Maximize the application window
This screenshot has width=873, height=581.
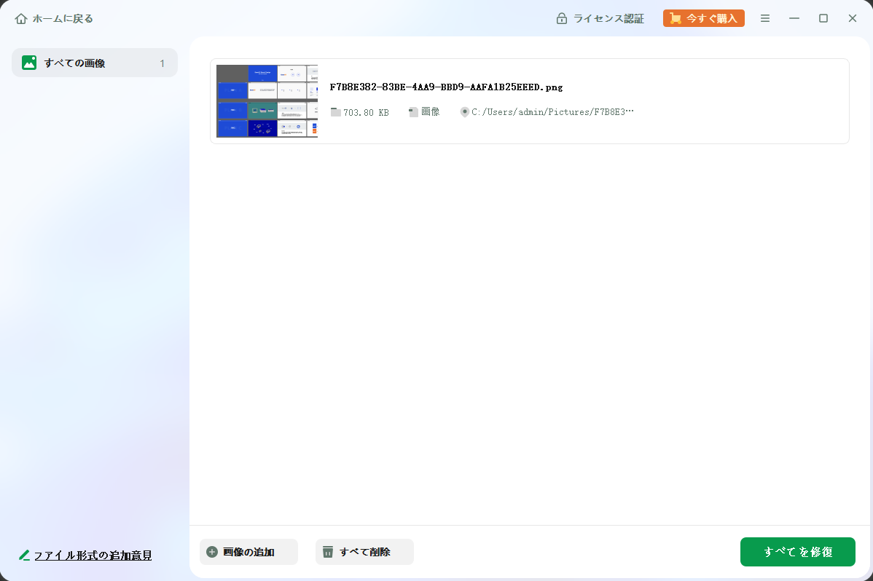(x=823, y=18)
